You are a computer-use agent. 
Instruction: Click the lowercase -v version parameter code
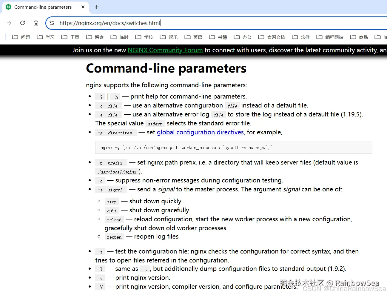100,278
